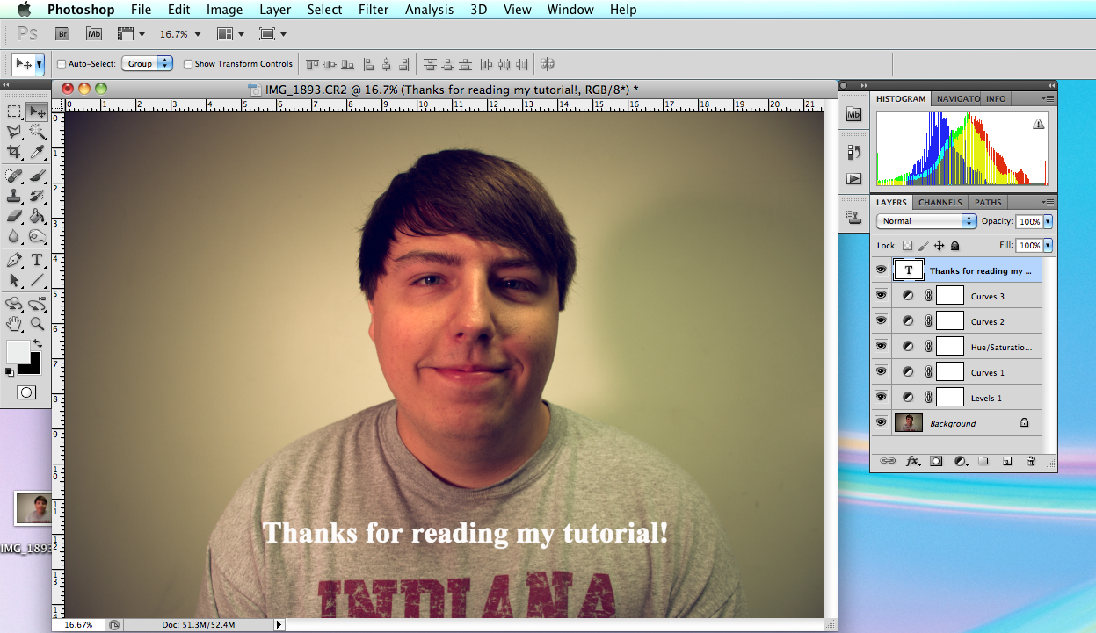Open the History panel icon in dock
This screenshot has width=1096, height=633.
click(x=853, y=153)
